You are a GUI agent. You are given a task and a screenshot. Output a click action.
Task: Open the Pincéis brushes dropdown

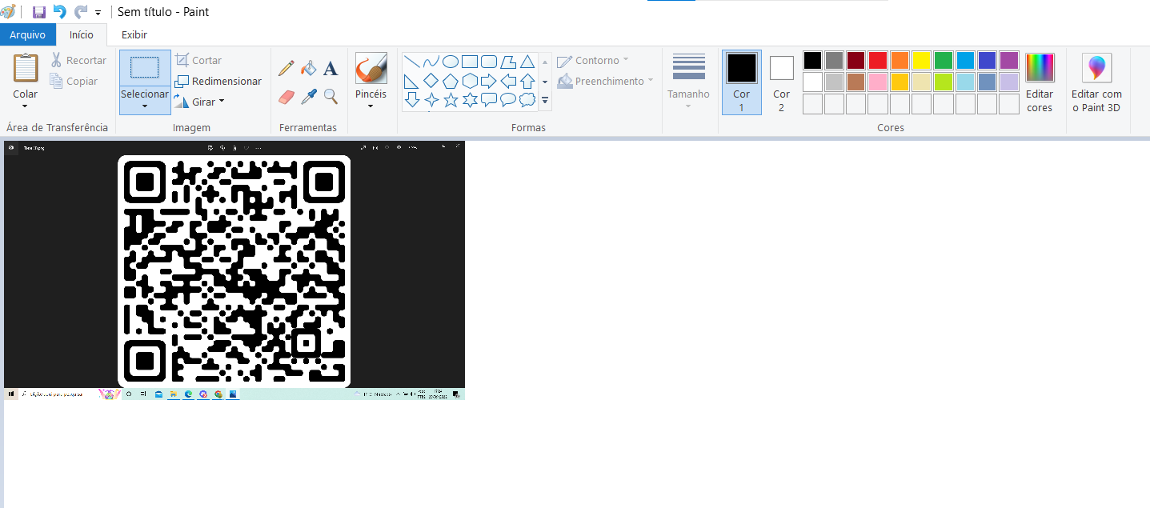pos(371,105)
